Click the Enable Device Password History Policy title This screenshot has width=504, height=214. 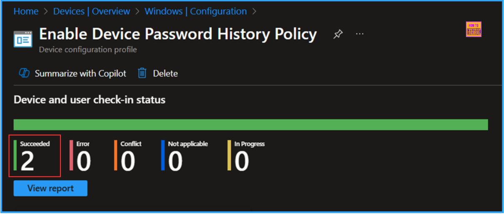pos(178,34)
